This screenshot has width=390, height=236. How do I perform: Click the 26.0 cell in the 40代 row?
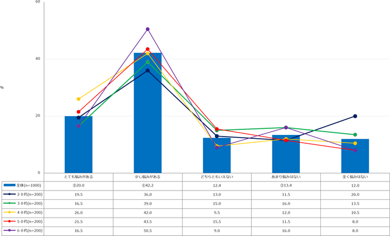coord(79,212)
